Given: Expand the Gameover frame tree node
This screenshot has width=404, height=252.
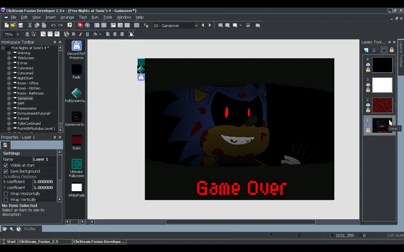Looking at the screenshot, I should [x=9, y=98].
